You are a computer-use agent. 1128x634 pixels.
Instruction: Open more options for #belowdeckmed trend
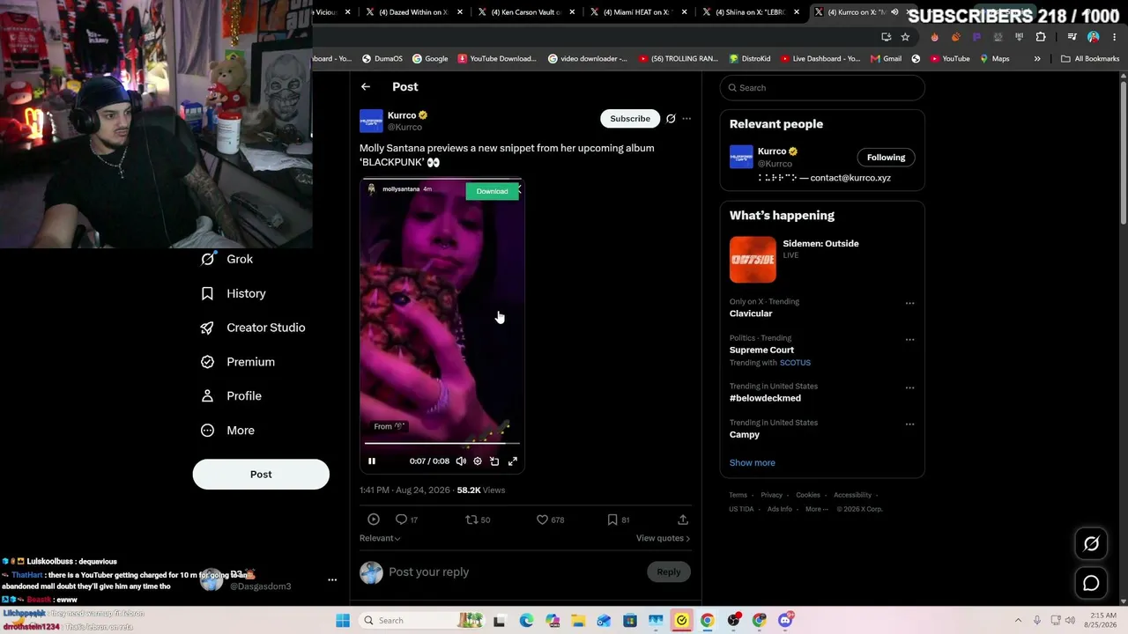[x=909, y=388]
